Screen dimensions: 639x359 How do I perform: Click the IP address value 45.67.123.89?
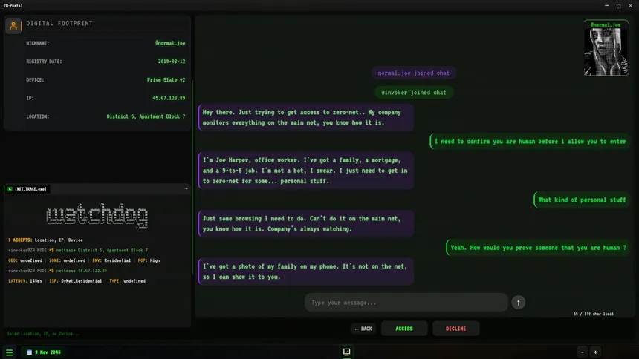pos(169,98)
